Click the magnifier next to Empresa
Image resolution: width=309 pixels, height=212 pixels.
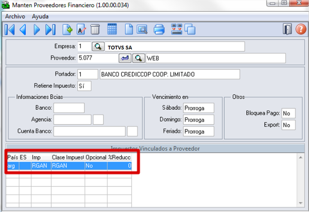pos(98,47)
